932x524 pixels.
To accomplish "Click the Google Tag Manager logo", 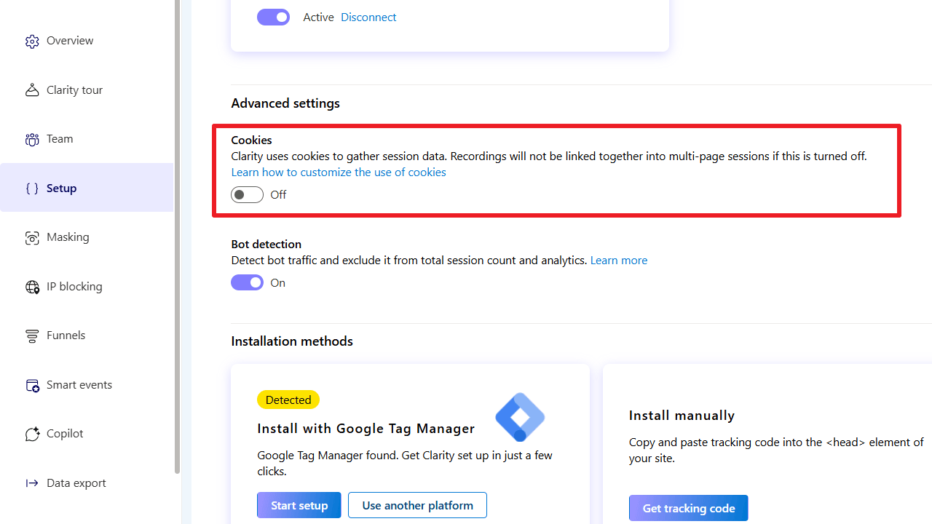I will click(520, 417).
